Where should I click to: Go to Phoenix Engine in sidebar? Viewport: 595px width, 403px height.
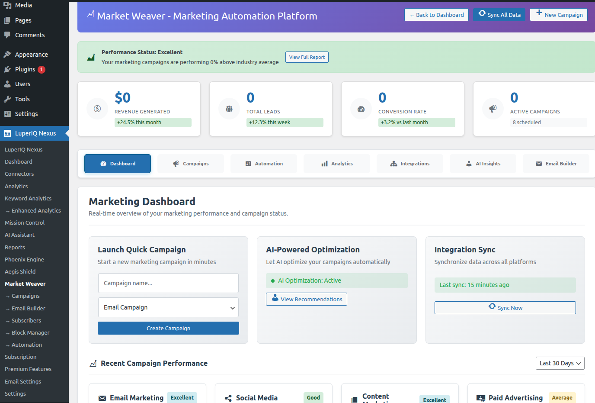(x=24, y=259)
